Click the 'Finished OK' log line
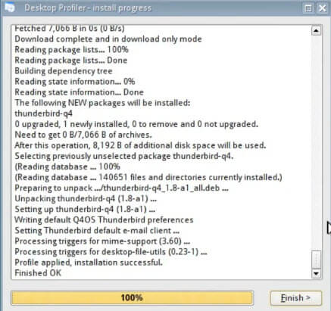This screenshot has height=311, width=331. 38,273
